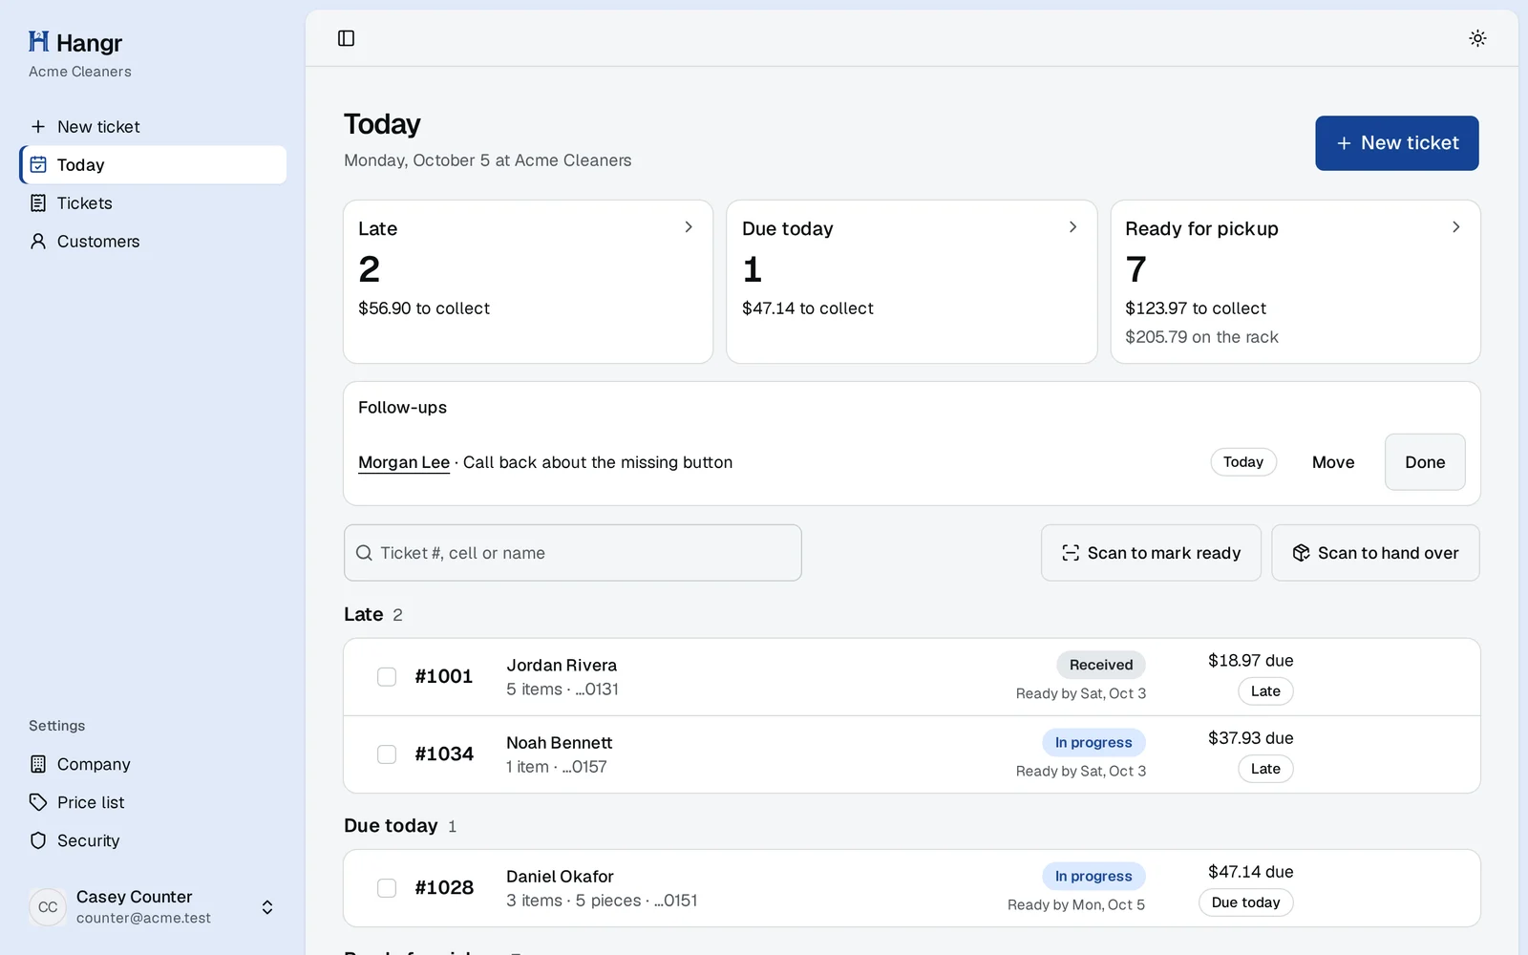Click the Today badge on the follow-up
Viewport: 1528px width, 955px height.
pyautogui.click(x=1243, y=462)
